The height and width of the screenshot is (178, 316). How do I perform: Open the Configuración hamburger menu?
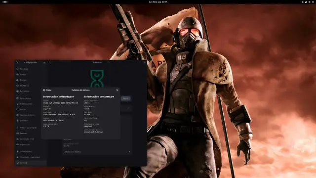[44, 63]
